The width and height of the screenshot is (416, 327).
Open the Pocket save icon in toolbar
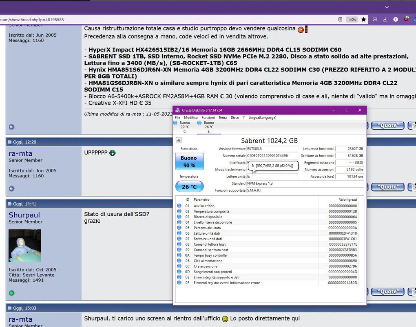pos(375,19)
